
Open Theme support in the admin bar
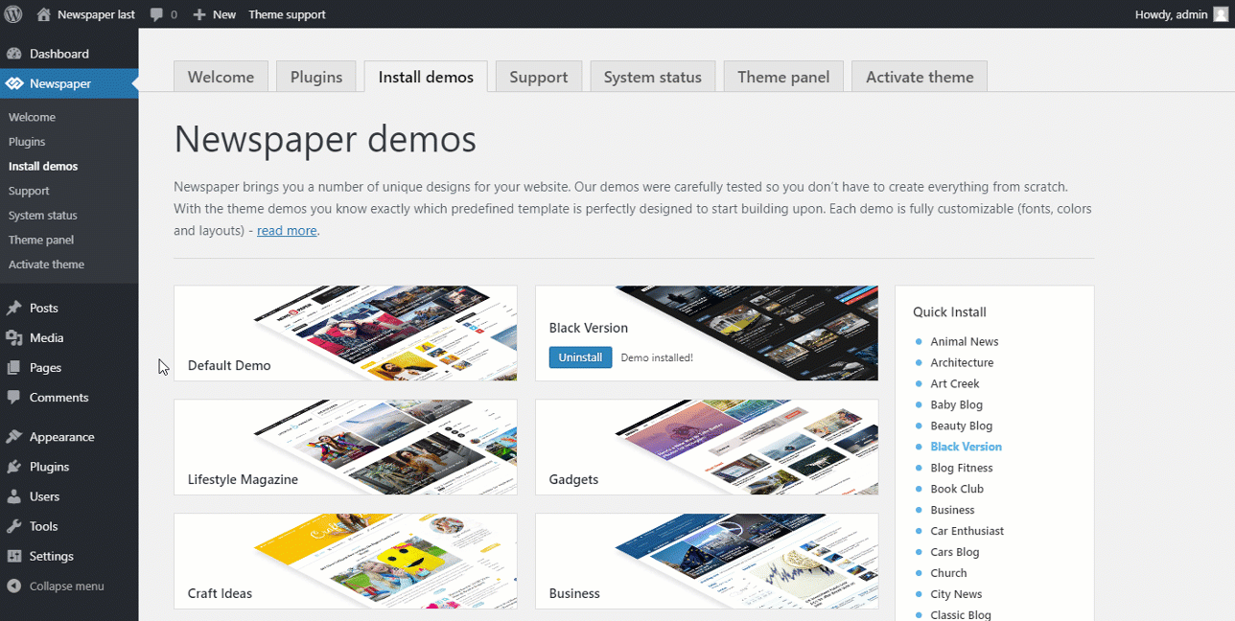coord(287,14)
